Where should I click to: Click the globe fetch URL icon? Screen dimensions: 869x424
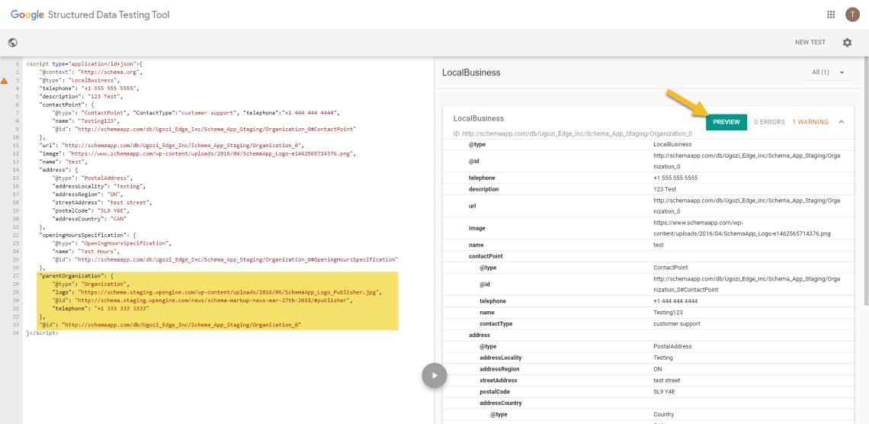(13, 42)
